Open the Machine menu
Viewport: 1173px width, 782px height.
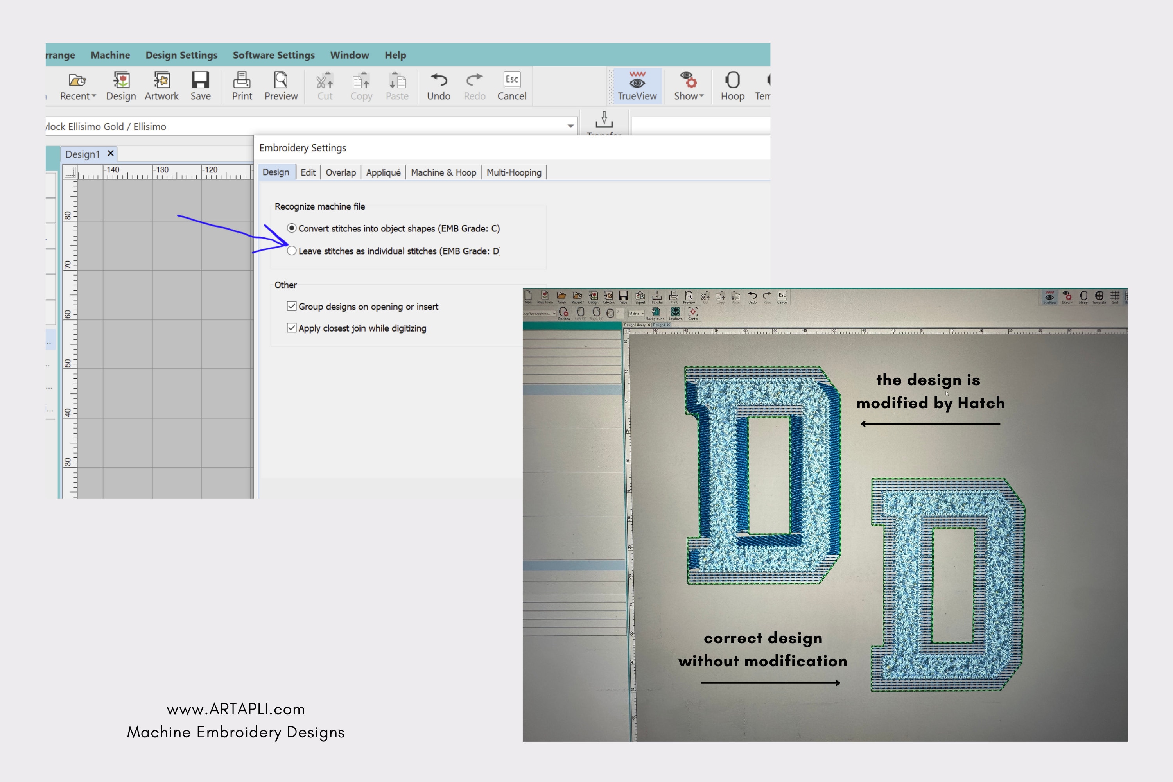tap(110, 55)
